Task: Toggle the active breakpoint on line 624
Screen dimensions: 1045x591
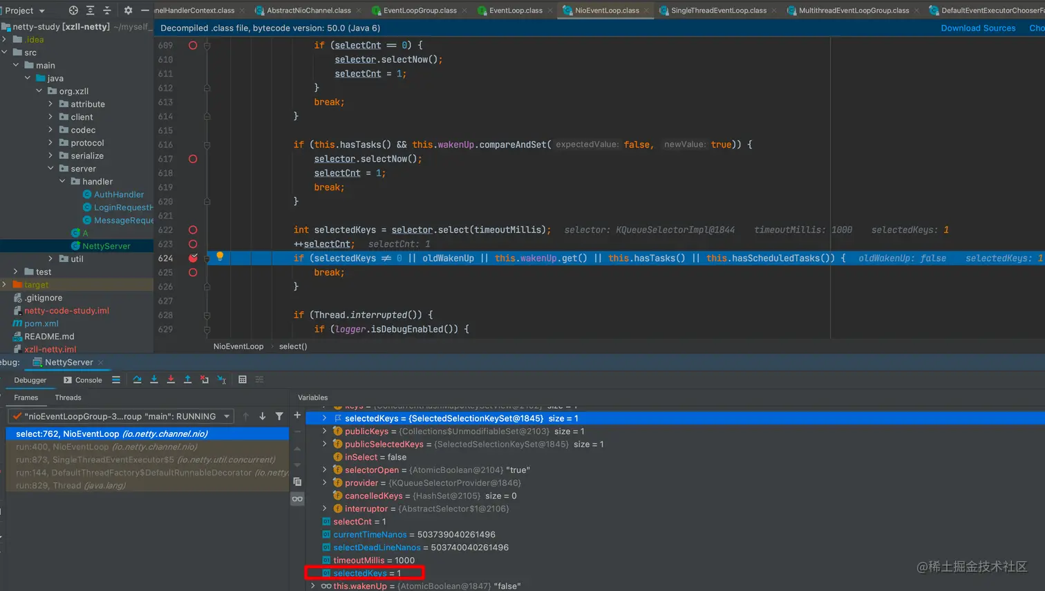Action: [193, 258]
